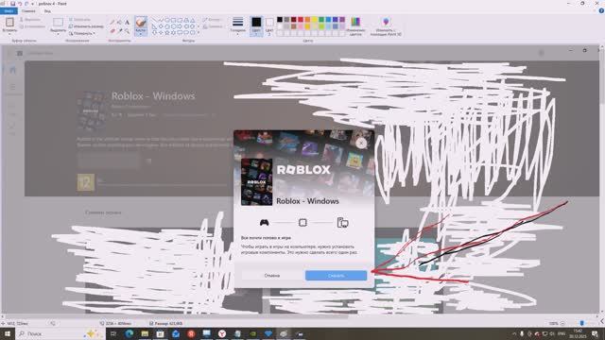This screenshot has height=340, width=605.
Task: Open the notification center icon
Action: (x=595, y=333)
